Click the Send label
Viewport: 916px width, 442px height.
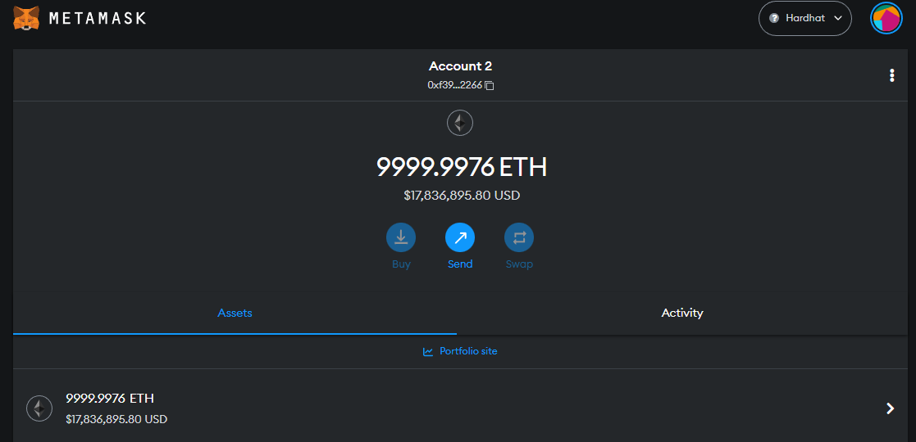click(x=460, y=264)
